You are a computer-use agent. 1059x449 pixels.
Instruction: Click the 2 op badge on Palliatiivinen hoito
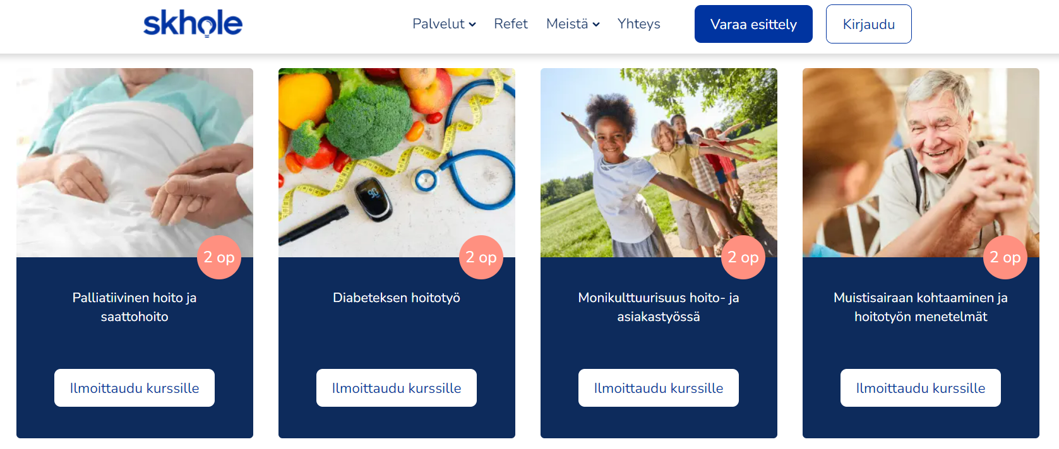tap(219, 257)
